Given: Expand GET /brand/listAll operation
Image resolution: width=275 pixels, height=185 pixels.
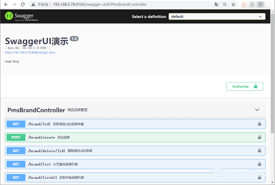Looking at the screenshot, I should (135, 177).
